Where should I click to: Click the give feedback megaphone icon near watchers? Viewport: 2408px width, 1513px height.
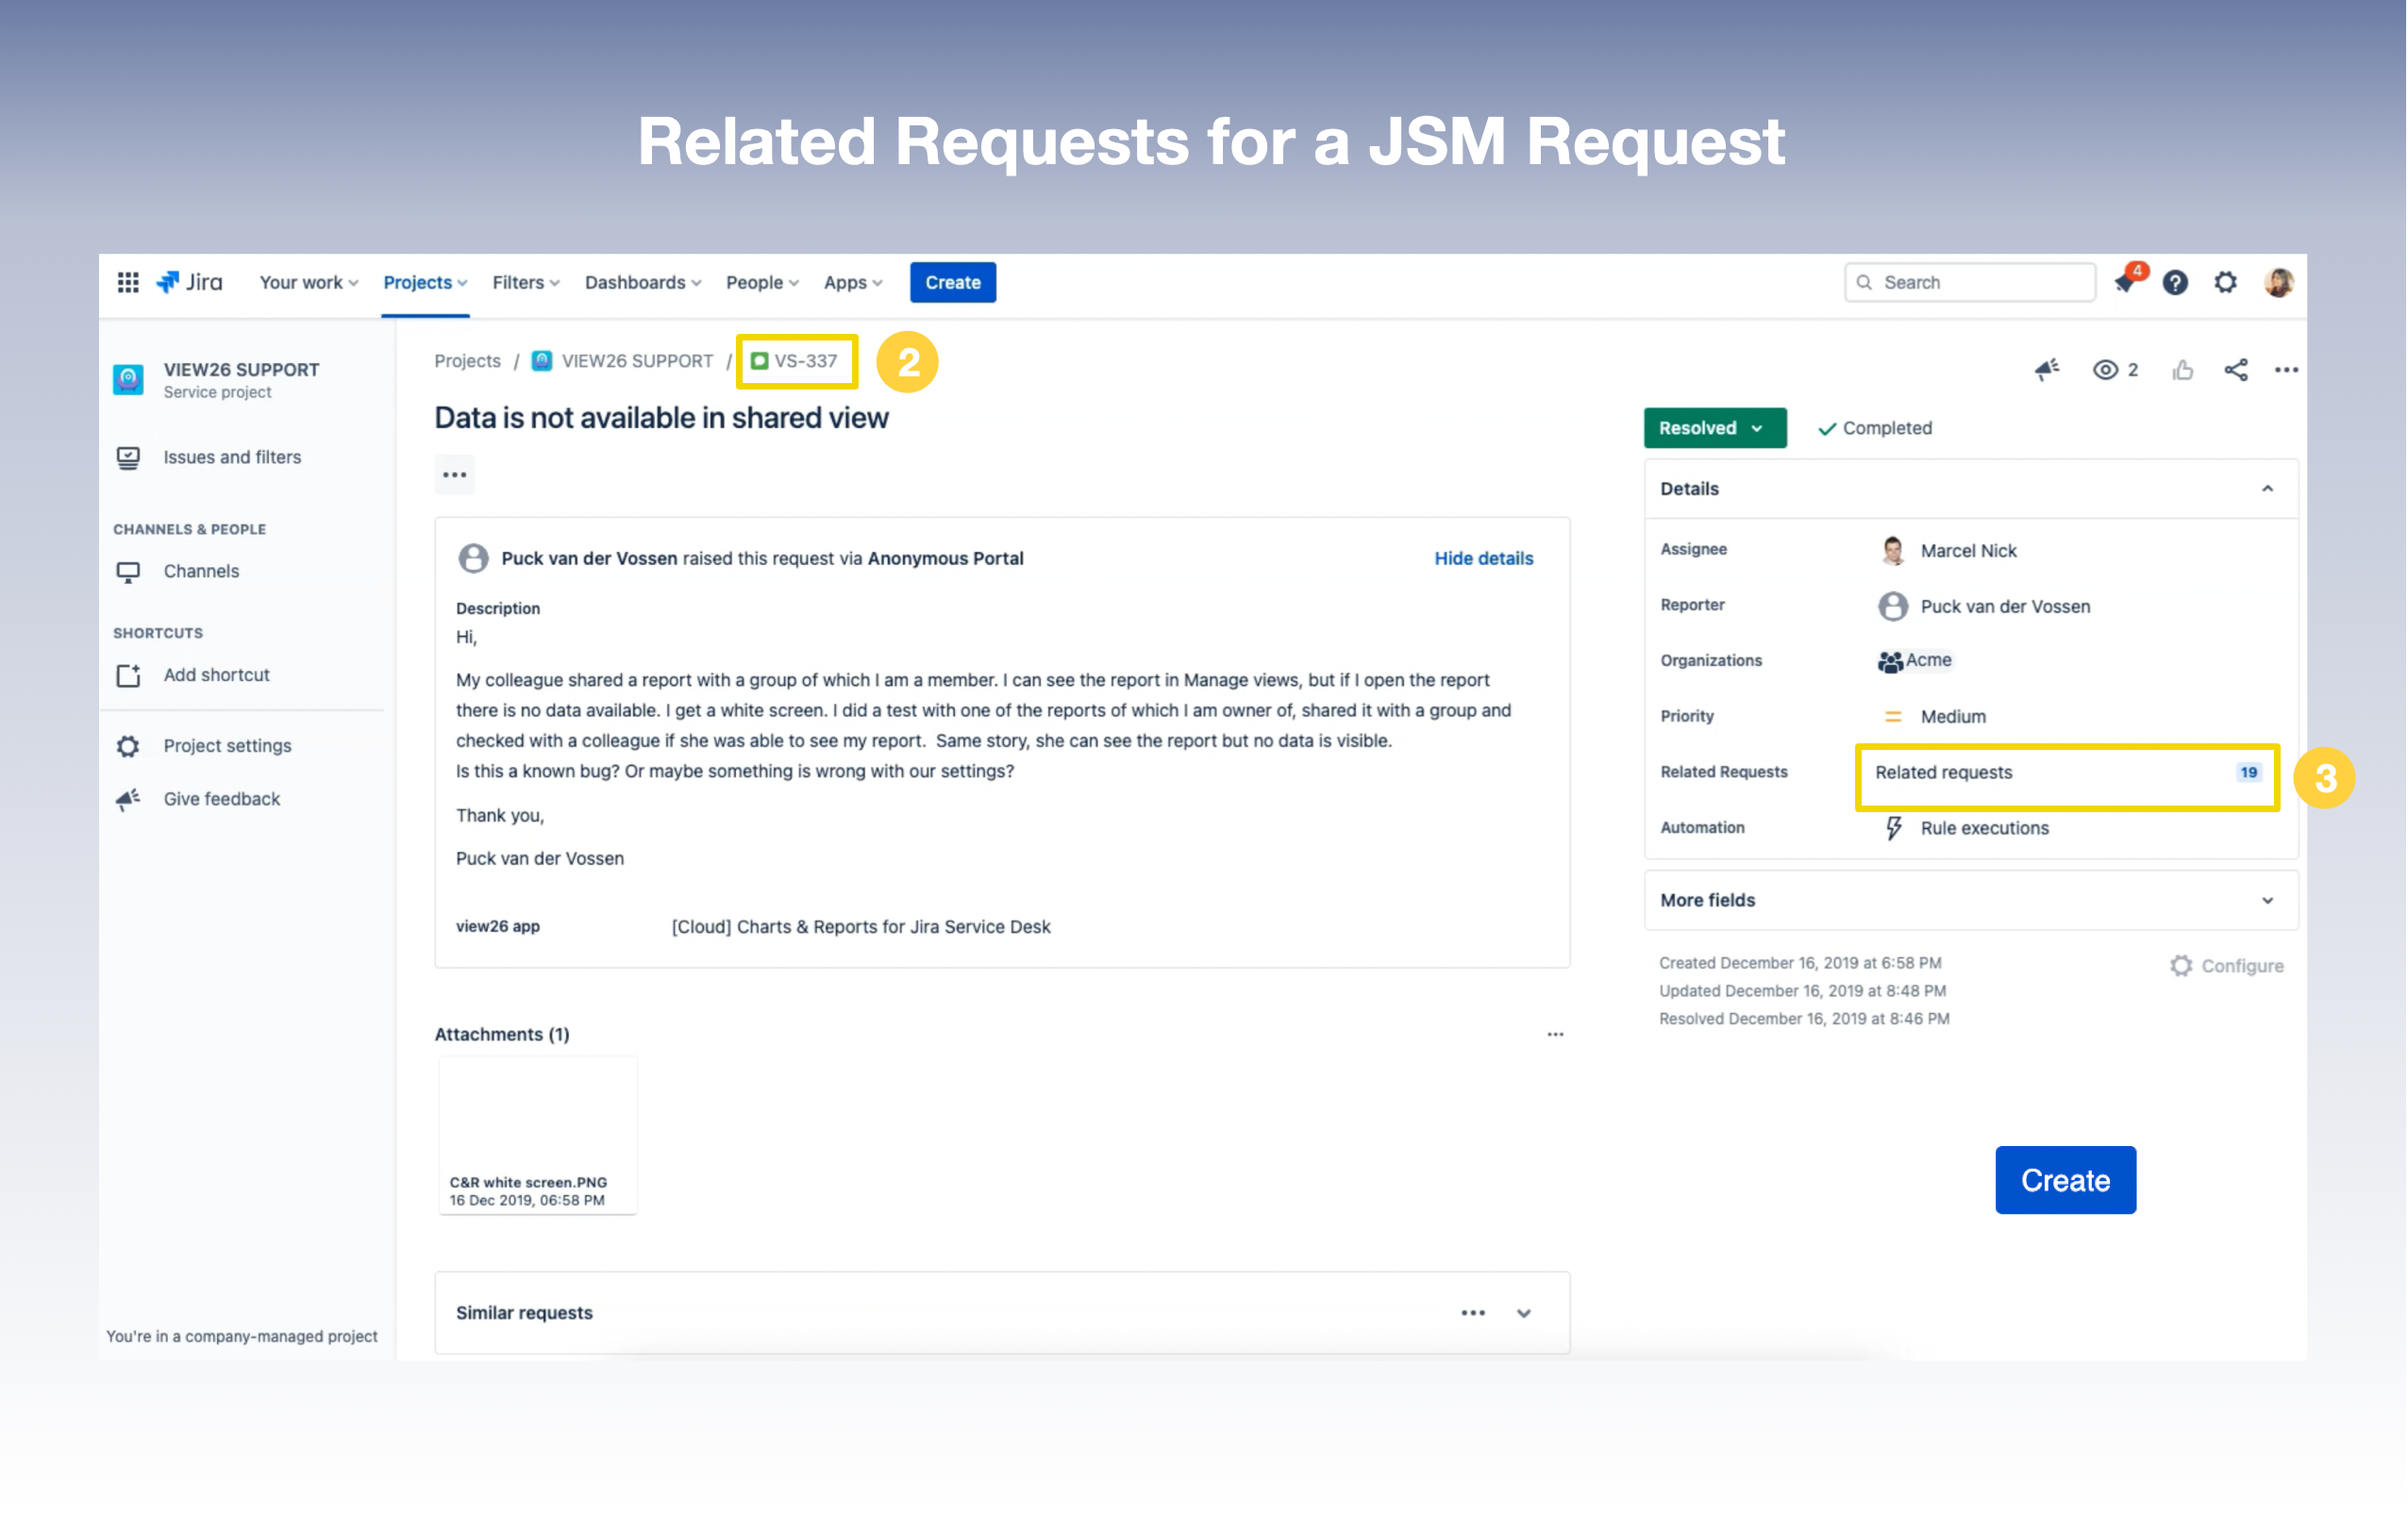point(2047,370)
